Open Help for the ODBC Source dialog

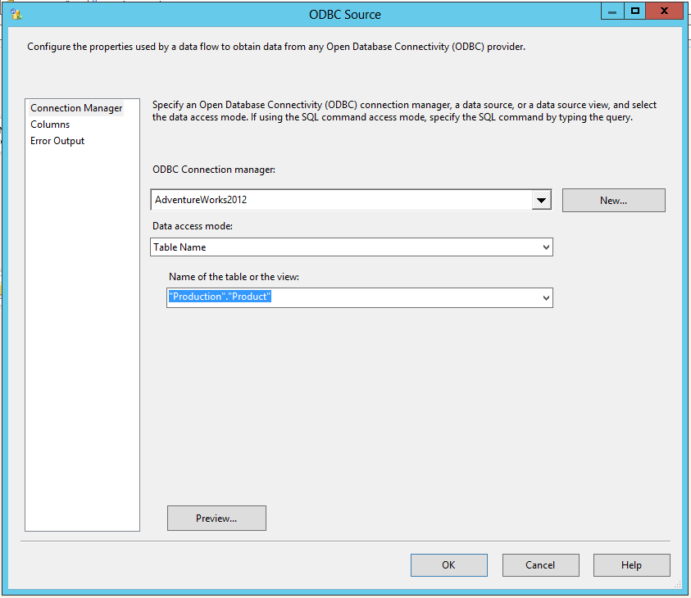pos(631,564)
